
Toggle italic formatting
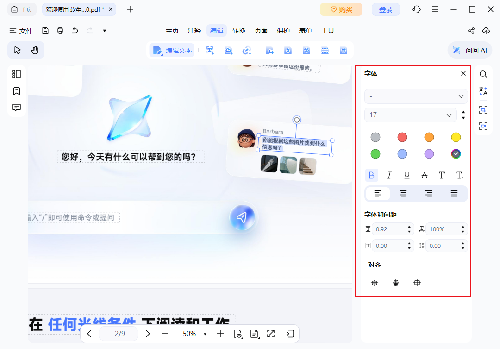tap(389, 175)
